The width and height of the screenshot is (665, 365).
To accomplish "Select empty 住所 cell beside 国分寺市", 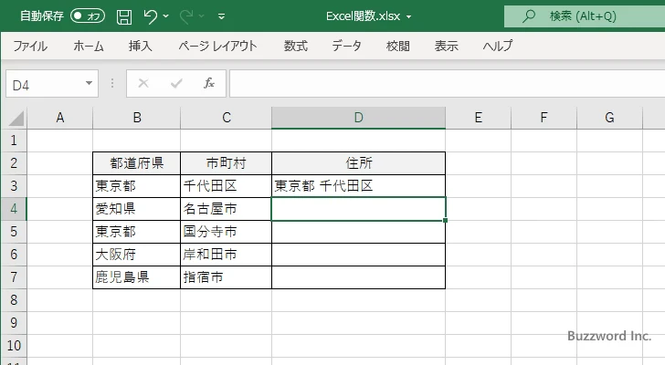I will pos(358,232).
